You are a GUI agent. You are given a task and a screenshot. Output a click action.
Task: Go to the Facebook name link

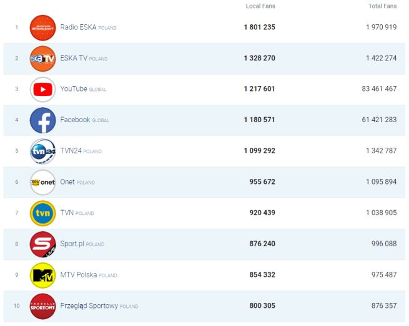tap(75, 120)
